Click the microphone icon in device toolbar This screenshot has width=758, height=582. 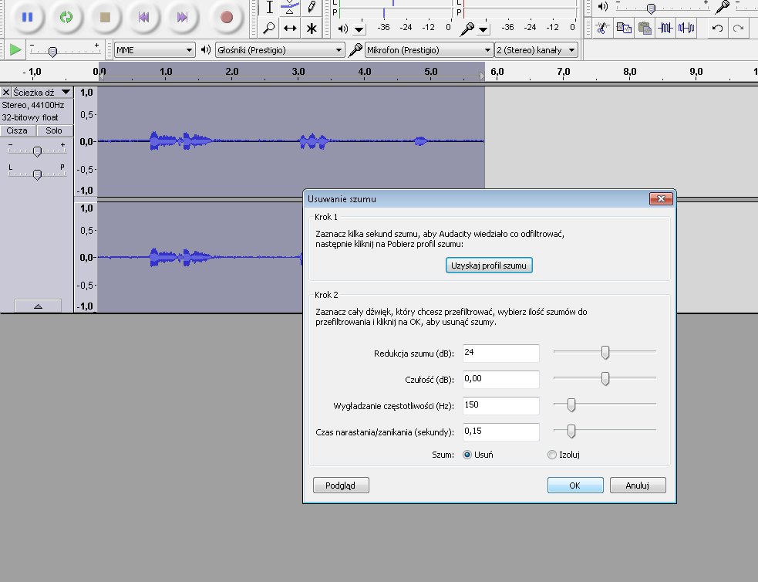click(x=355, y=50)
